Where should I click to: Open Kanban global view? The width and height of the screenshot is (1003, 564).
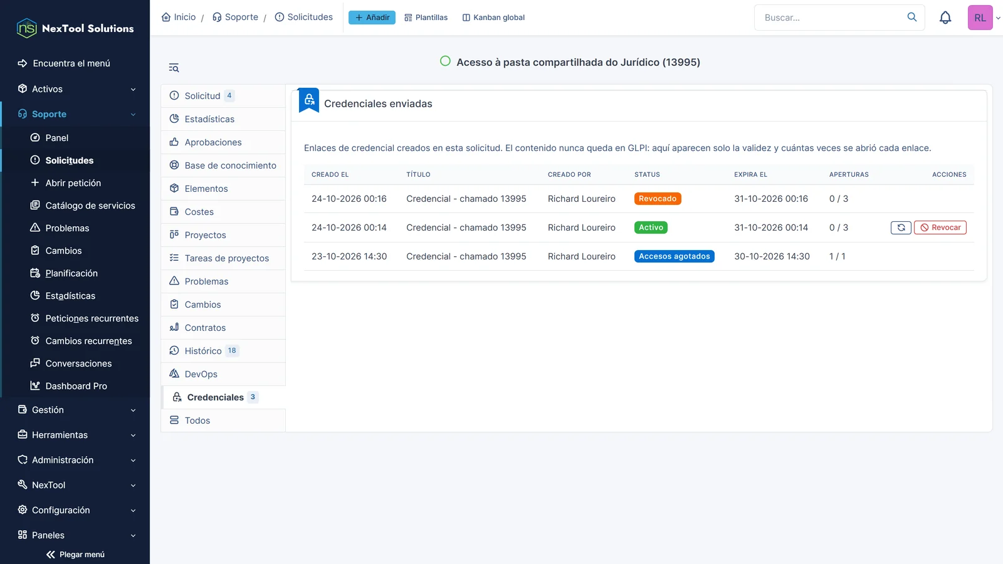coord(493,18)
